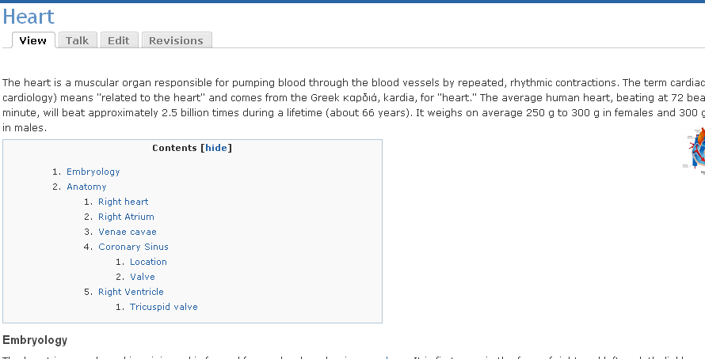Navigate to the Right heart entry
Viewport: 705px width, 359px height.
123,202
